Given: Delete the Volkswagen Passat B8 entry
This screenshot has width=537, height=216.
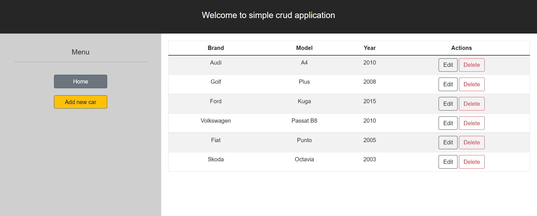Looking at the screenshot, I should coord(471,123).
